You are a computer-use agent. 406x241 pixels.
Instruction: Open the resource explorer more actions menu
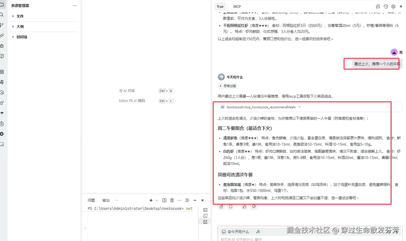coord(74,5)
